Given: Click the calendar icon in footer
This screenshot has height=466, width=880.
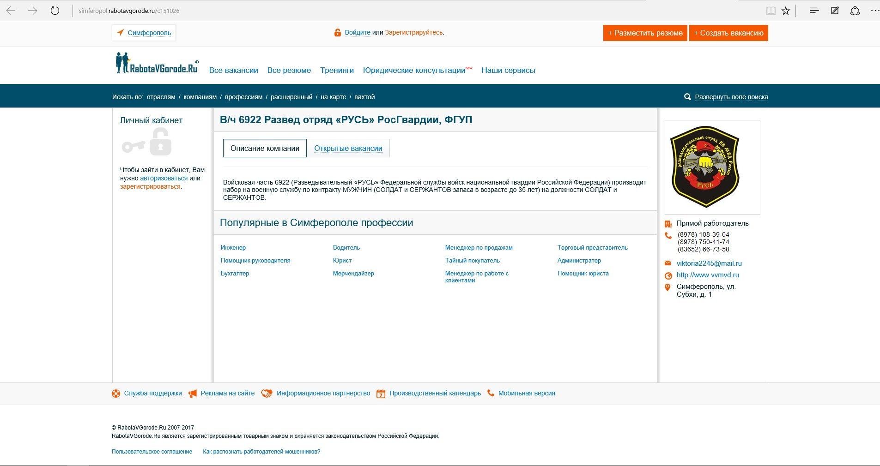Looking at the screenshot, I should 381,394.
